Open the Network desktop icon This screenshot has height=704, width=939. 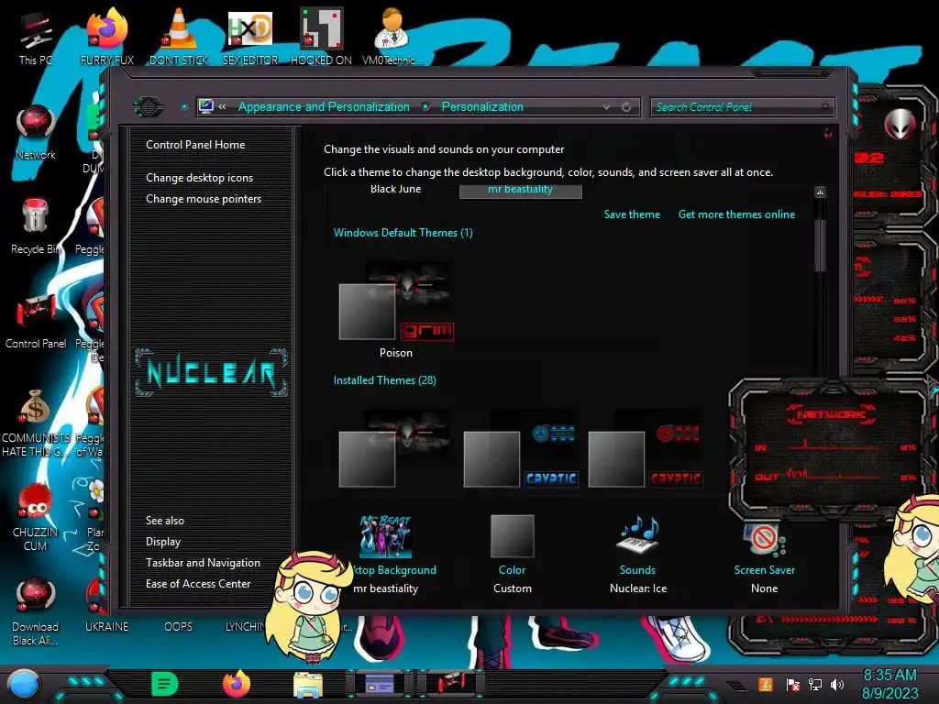[x=36, y=132]
